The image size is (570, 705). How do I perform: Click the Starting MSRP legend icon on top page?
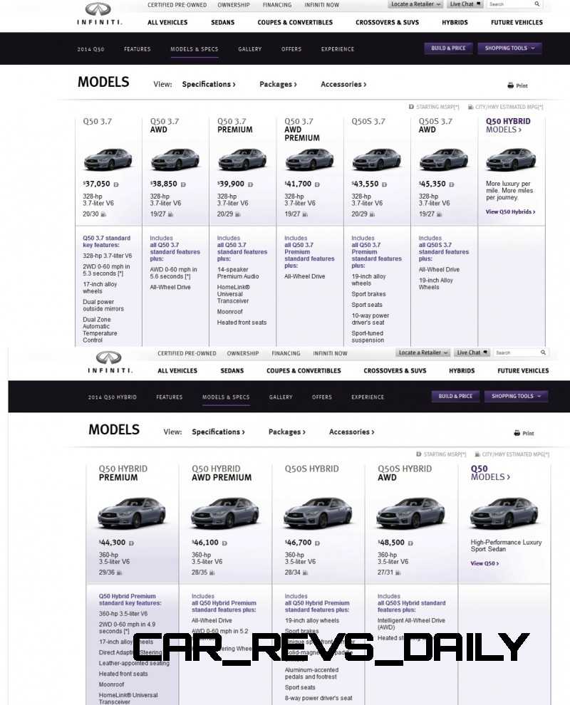point(411,107)
